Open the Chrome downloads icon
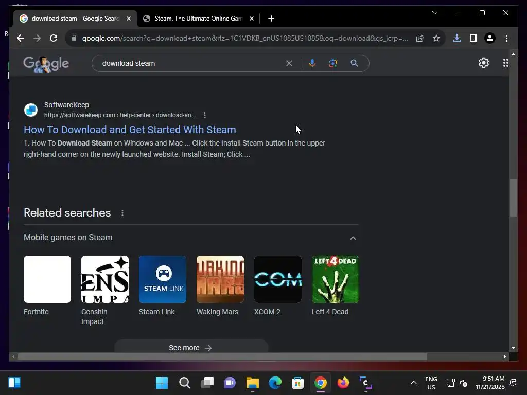This screenshot has height=395, width=527. coord(457,38)
